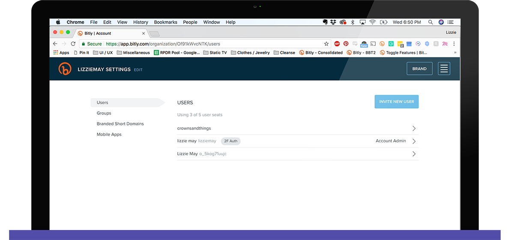Open the Edit menu in menu bar
Viewport: 514px width, 240px height.
point(107,22)
